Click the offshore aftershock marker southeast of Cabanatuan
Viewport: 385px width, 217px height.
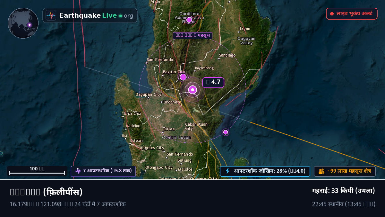(x=226, y=132)
